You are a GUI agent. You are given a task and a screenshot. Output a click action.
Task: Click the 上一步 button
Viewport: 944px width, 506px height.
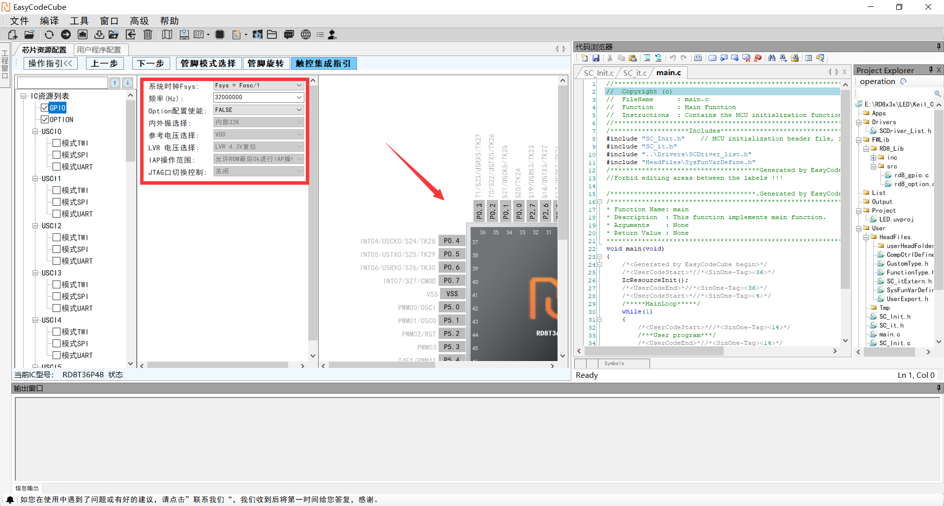coord(105,63)
